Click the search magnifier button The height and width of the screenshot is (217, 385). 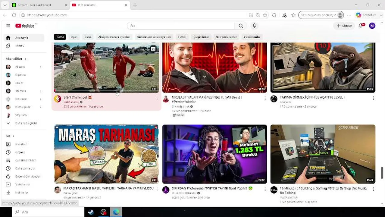(x=241, y=26)
